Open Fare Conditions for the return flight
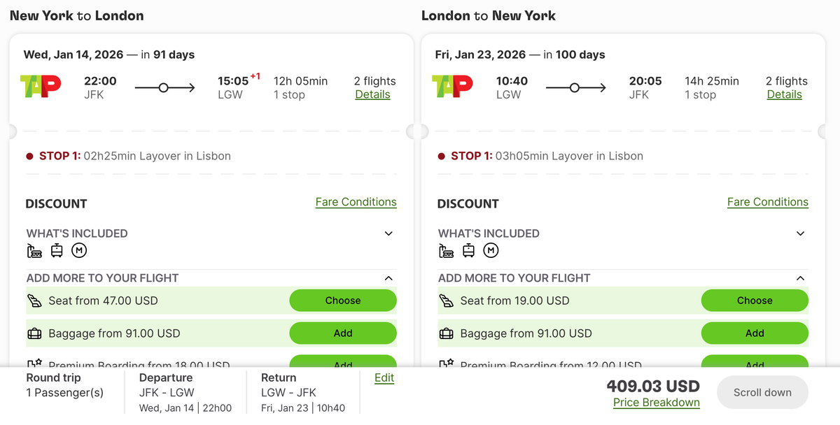840x425 pixels. pos(767,202)
